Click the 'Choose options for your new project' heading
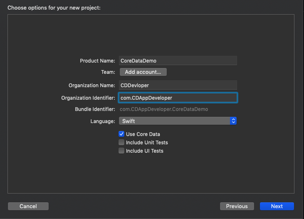The width and height of the screenshot is (304, 219). click(54, 8)
